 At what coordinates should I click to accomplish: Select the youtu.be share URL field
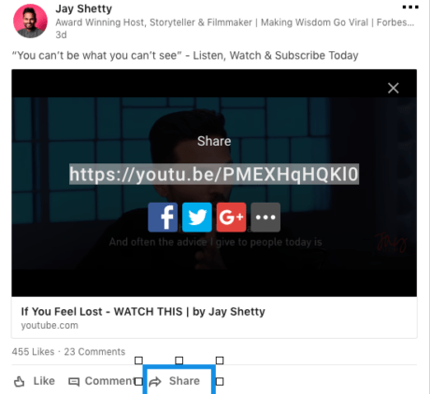(x=214, y=174)
